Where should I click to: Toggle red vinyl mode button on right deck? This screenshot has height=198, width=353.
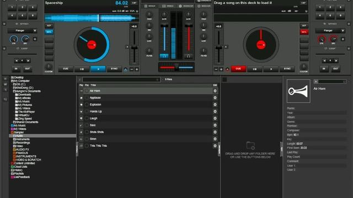(x=304, y=32)
